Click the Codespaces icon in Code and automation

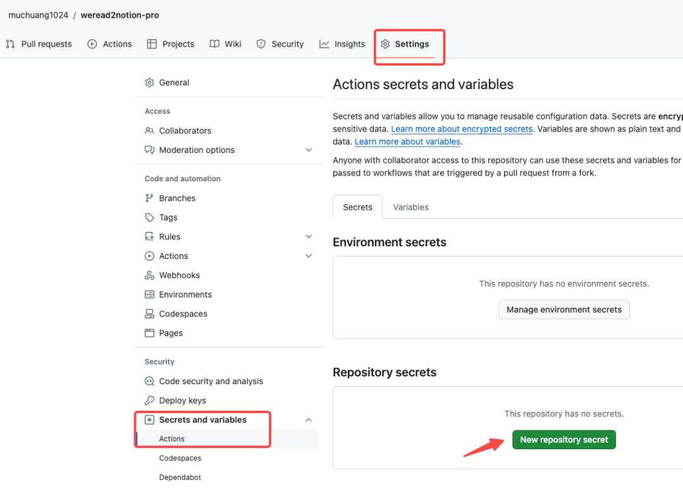click(x=149, y=313)
